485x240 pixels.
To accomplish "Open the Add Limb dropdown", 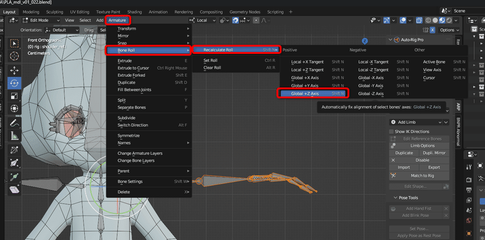I will pyautogui.click(x=416, y=122).
